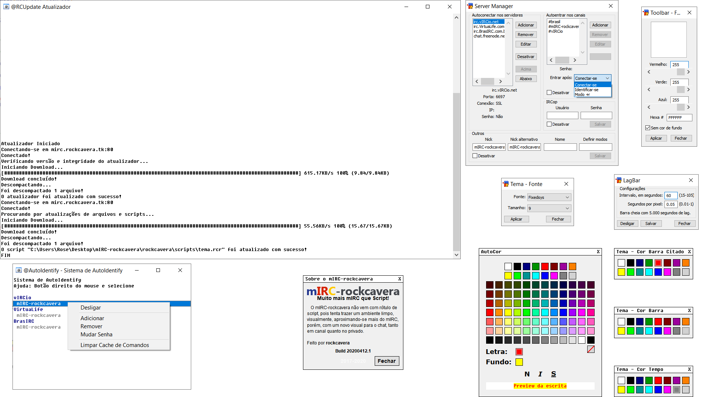
Task: Close the AutoCor panel with its X
Action: click(598, 252)
